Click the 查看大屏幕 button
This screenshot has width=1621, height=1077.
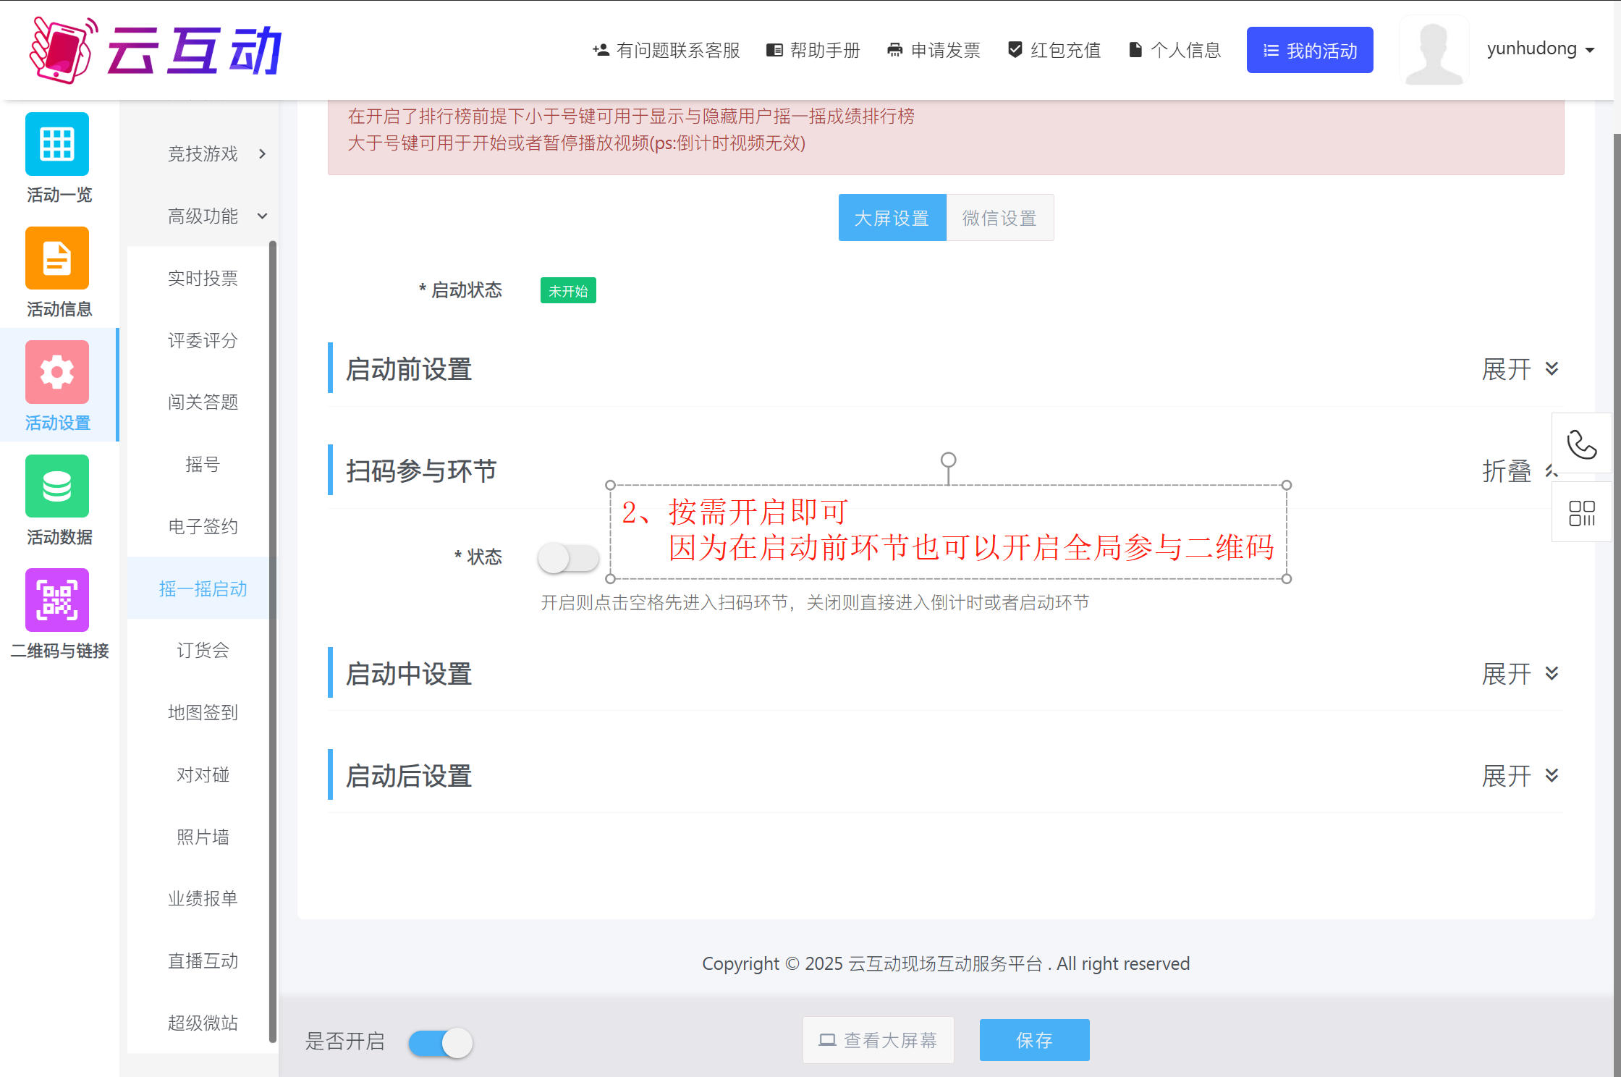pyautogui.click(x=878, y=1040)
